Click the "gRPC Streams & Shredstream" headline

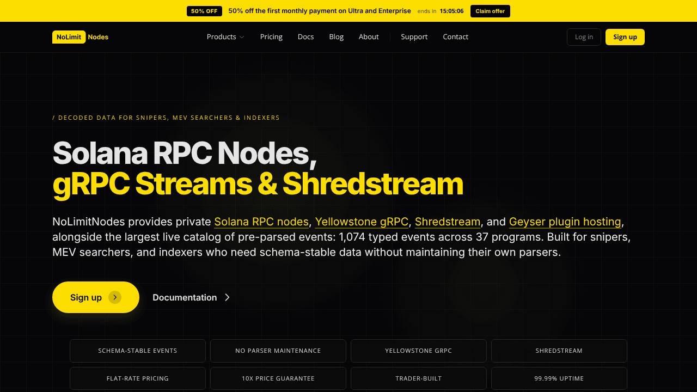258,184
